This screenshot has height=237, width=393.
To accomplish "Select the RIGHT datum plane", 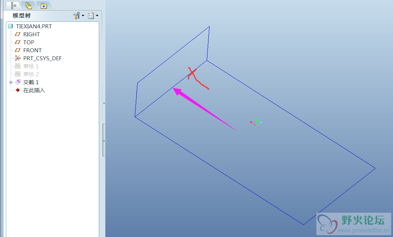I will 31,34.
